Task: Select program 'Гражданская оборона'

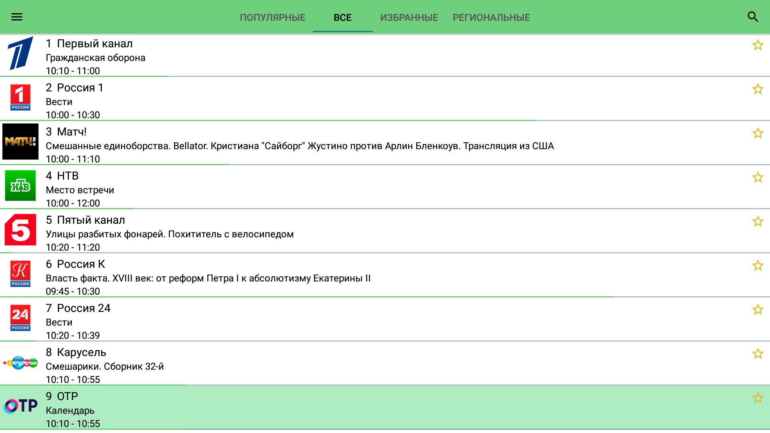Action: pyautogui.click(x=95, y=58)
